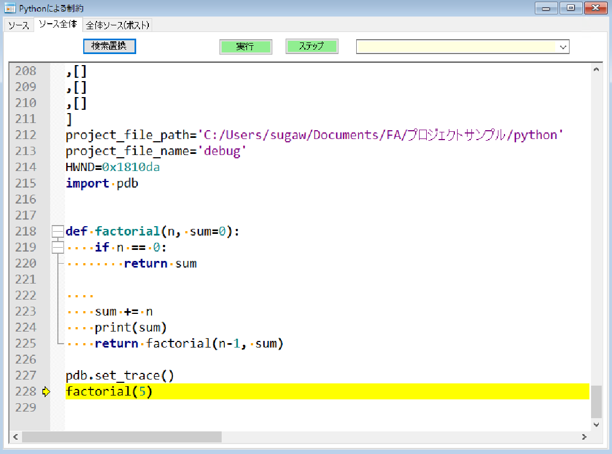Image resolution: width=612 pixels, height=454 pixels.
Task: Click the highlighted factorial(5) line
Action: pos(109,392)
